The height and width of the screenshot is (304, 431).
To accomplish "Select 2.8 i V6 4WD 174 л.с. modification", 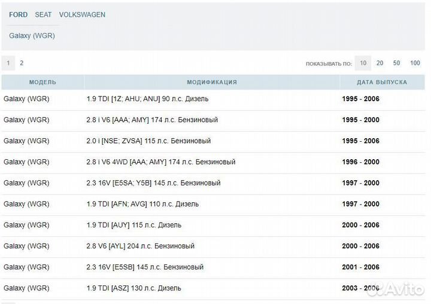I will [x=160, y=162].
